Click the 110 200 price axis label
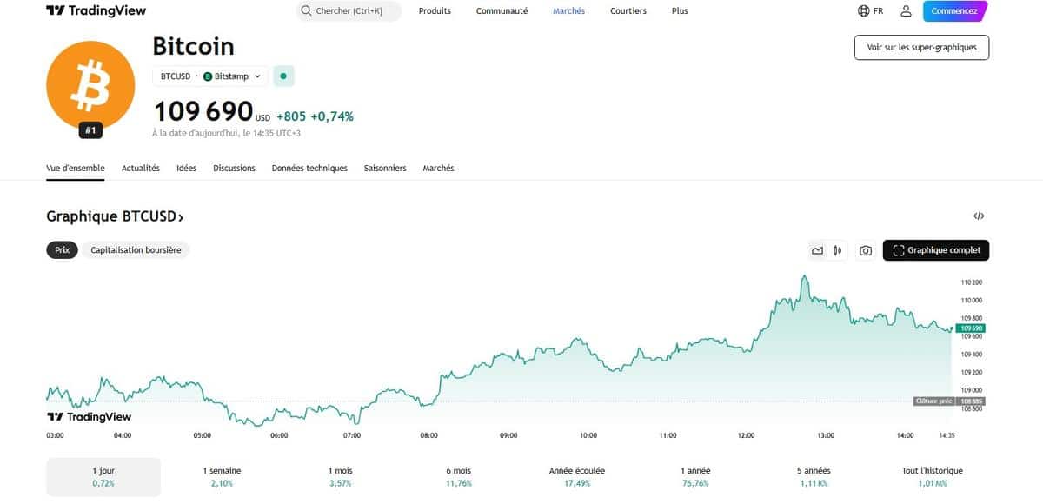This screenshot has height=504, width=1043. click(x=972, y=282)
